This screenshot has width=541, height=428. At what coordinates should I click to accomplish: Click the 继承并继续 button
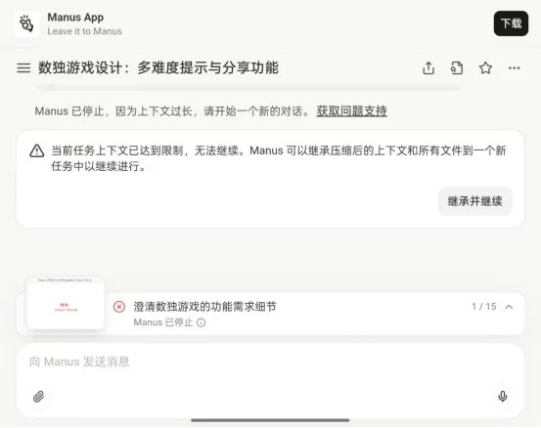click(x=475, y=201)
